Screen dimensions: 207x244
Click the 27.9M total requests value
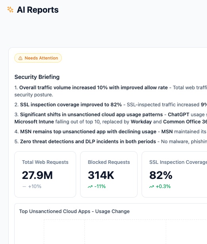(x=37, y=175)
